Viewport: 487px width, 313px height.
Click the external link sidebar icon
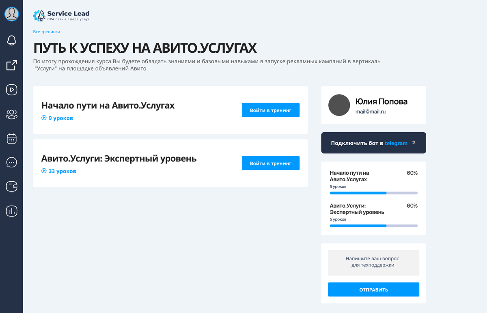(11, 65)
